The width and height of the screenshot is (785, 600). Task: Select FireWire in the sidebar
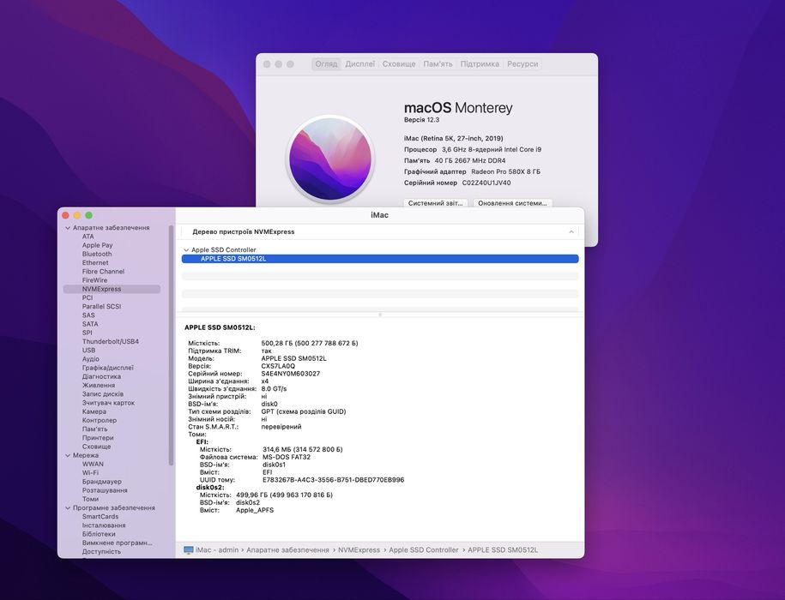[x=94, y=280]
